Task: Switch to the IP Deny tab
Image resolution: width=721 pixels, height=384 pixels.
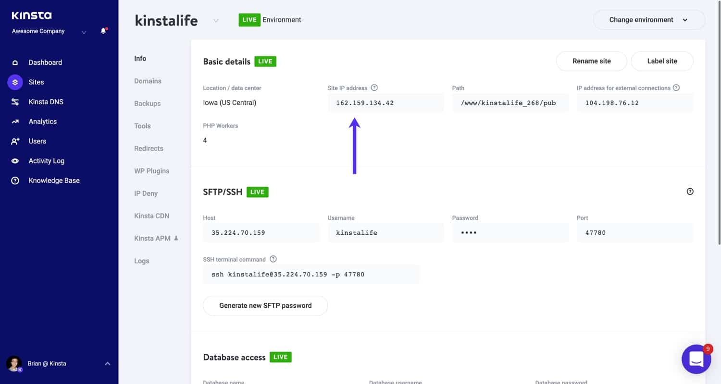Action: pos(146,193)
